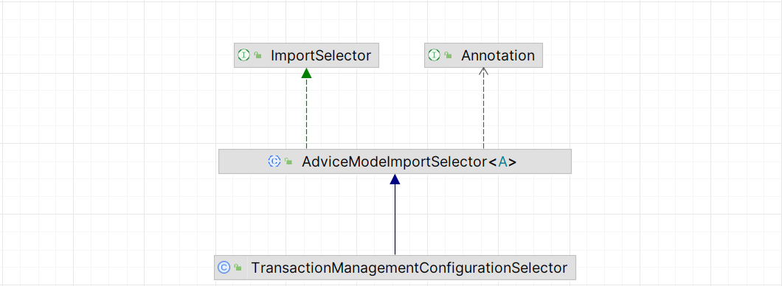Select the solid blue inheritance line
This screenshot has height=286, width=782.
pos(395,220)
